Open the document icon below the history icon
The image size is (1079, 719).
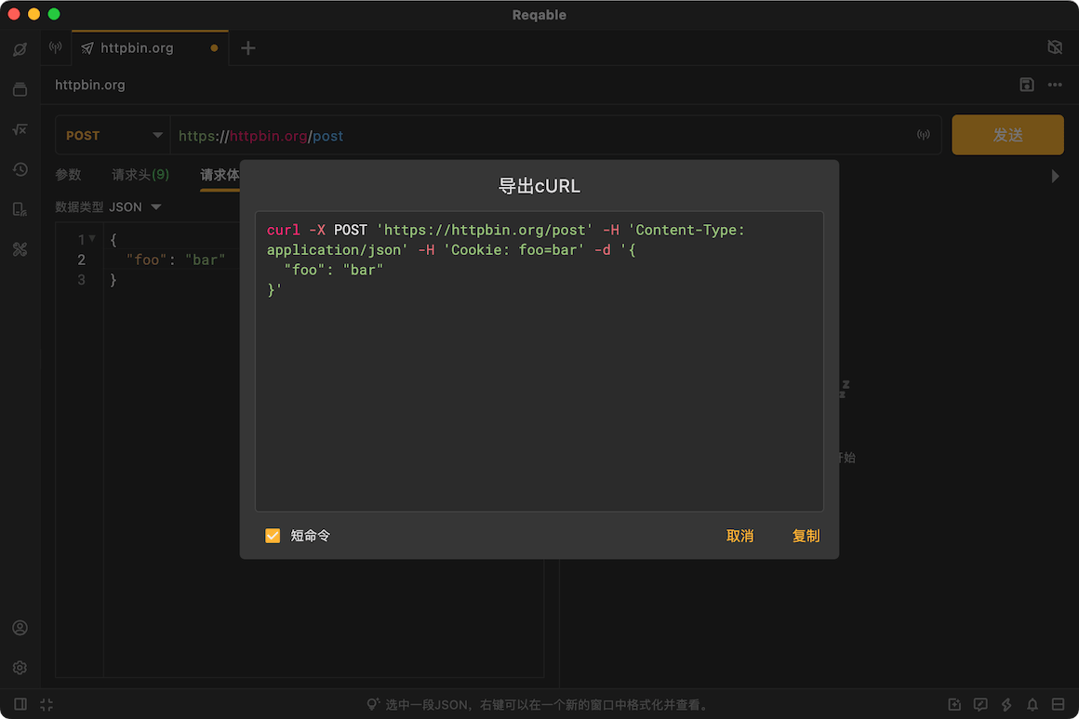pyautogui.click(x=20, y=209)
